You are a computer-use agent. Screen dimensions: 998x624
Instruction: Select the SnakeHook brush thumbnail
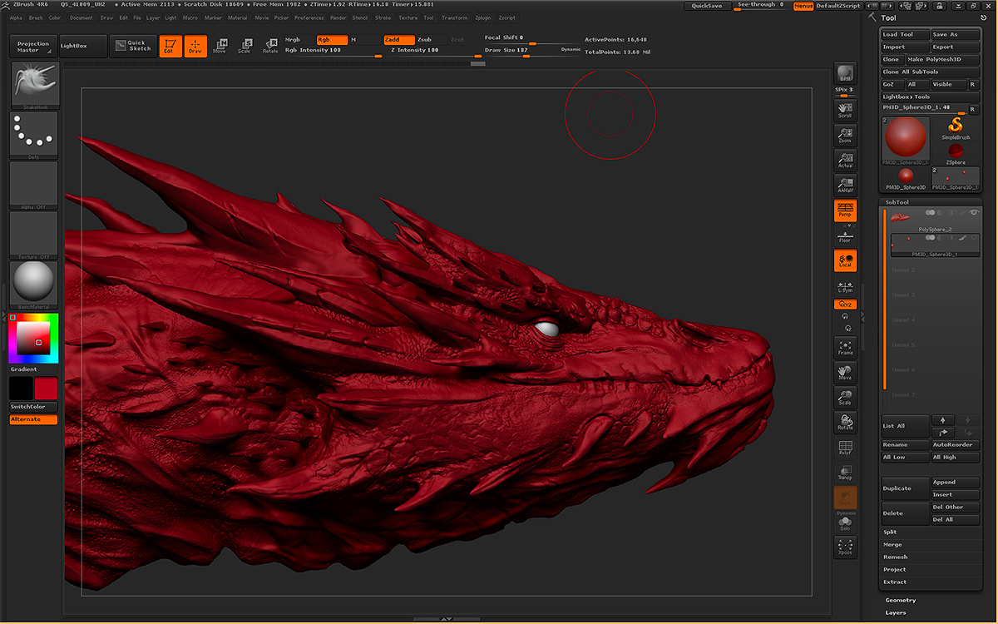point(33,83)
